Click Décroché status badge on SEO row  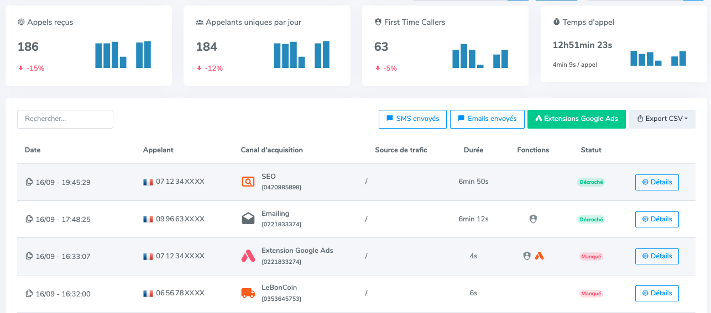pos(591,182)
